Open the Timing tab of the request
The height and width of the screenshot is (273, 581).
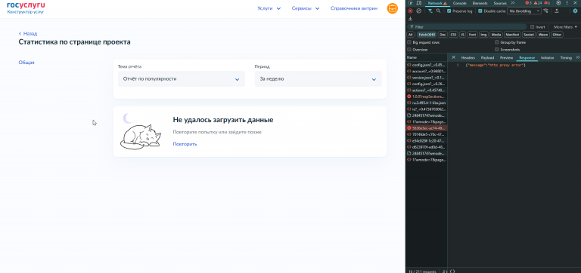pyautogui.click(x=566, y=57)
